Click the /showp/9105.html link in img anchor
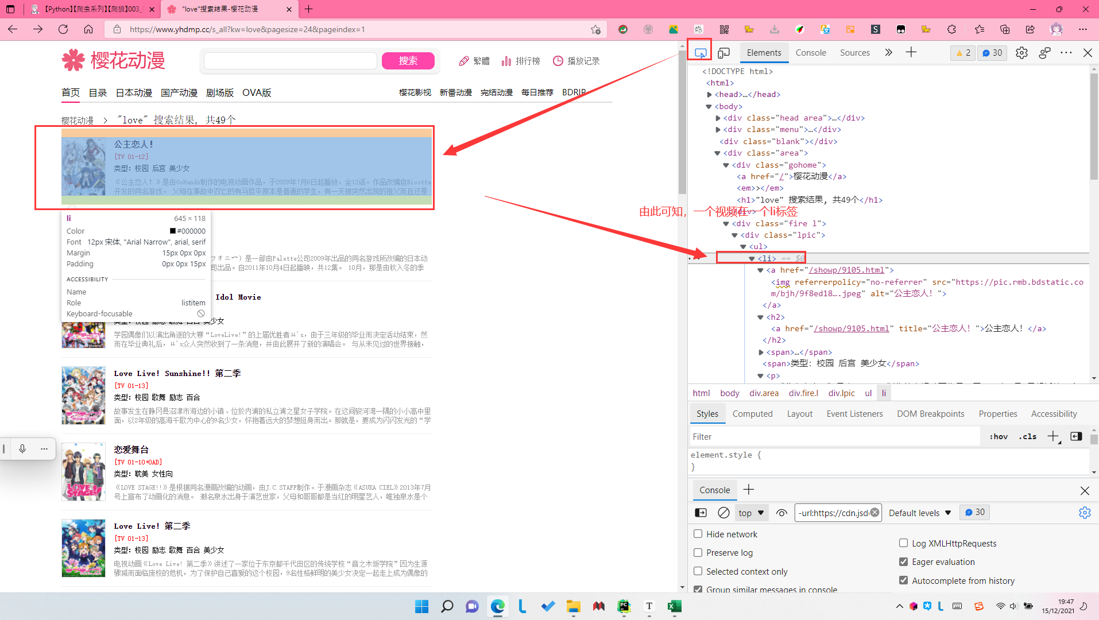This screenshot has width=1099, height=620. (847, 270)
